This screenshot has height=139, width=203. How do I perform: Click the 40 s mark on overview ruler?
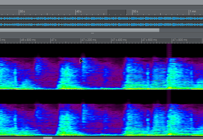click(x=79, y=11)
